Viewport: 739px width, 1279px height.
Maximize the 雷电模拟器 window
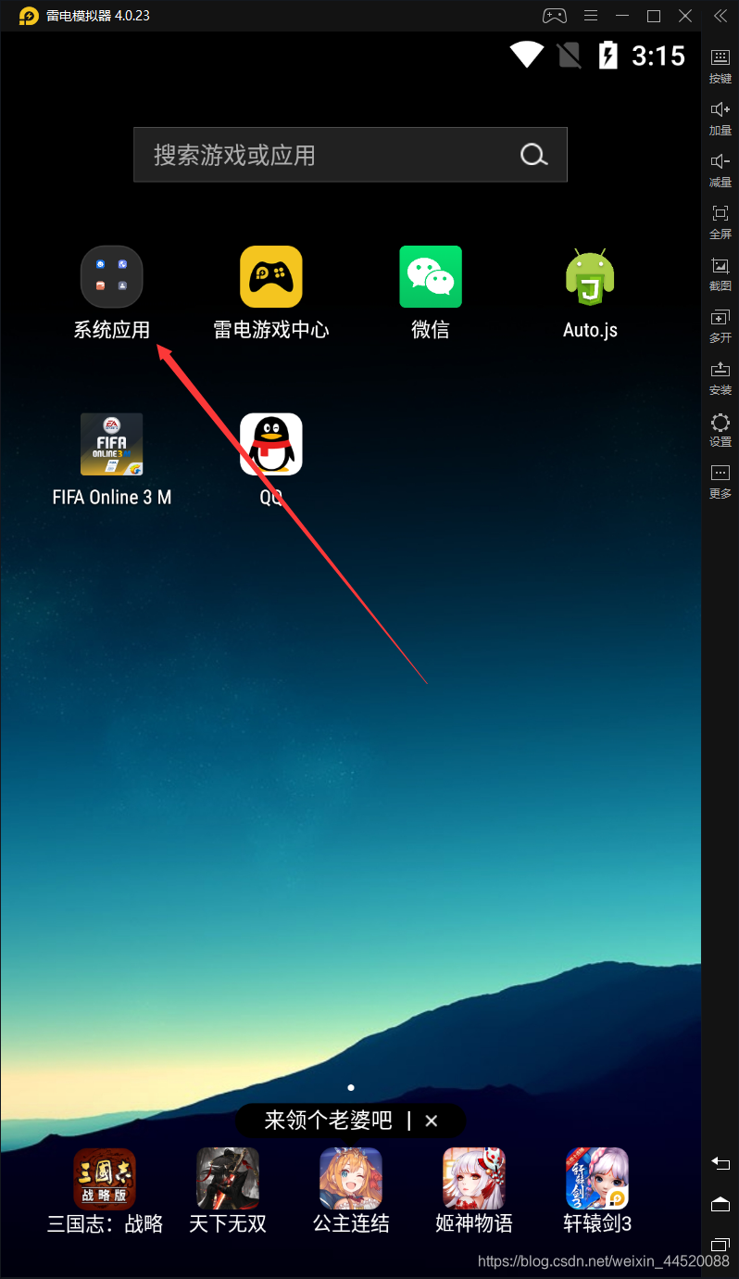coord(654,16)
